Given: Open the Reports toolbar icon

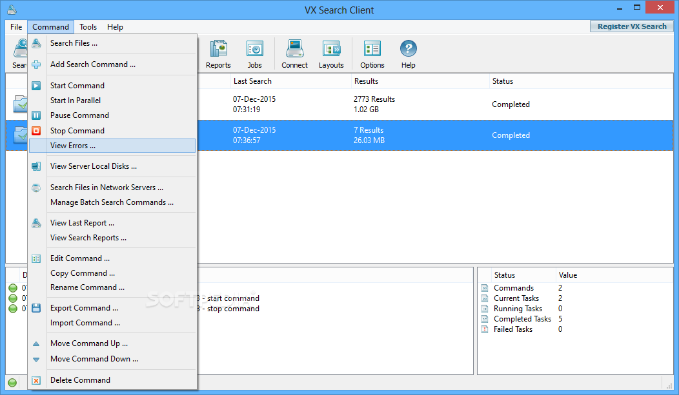Looking at the screenshot, I should coord(218,54).
